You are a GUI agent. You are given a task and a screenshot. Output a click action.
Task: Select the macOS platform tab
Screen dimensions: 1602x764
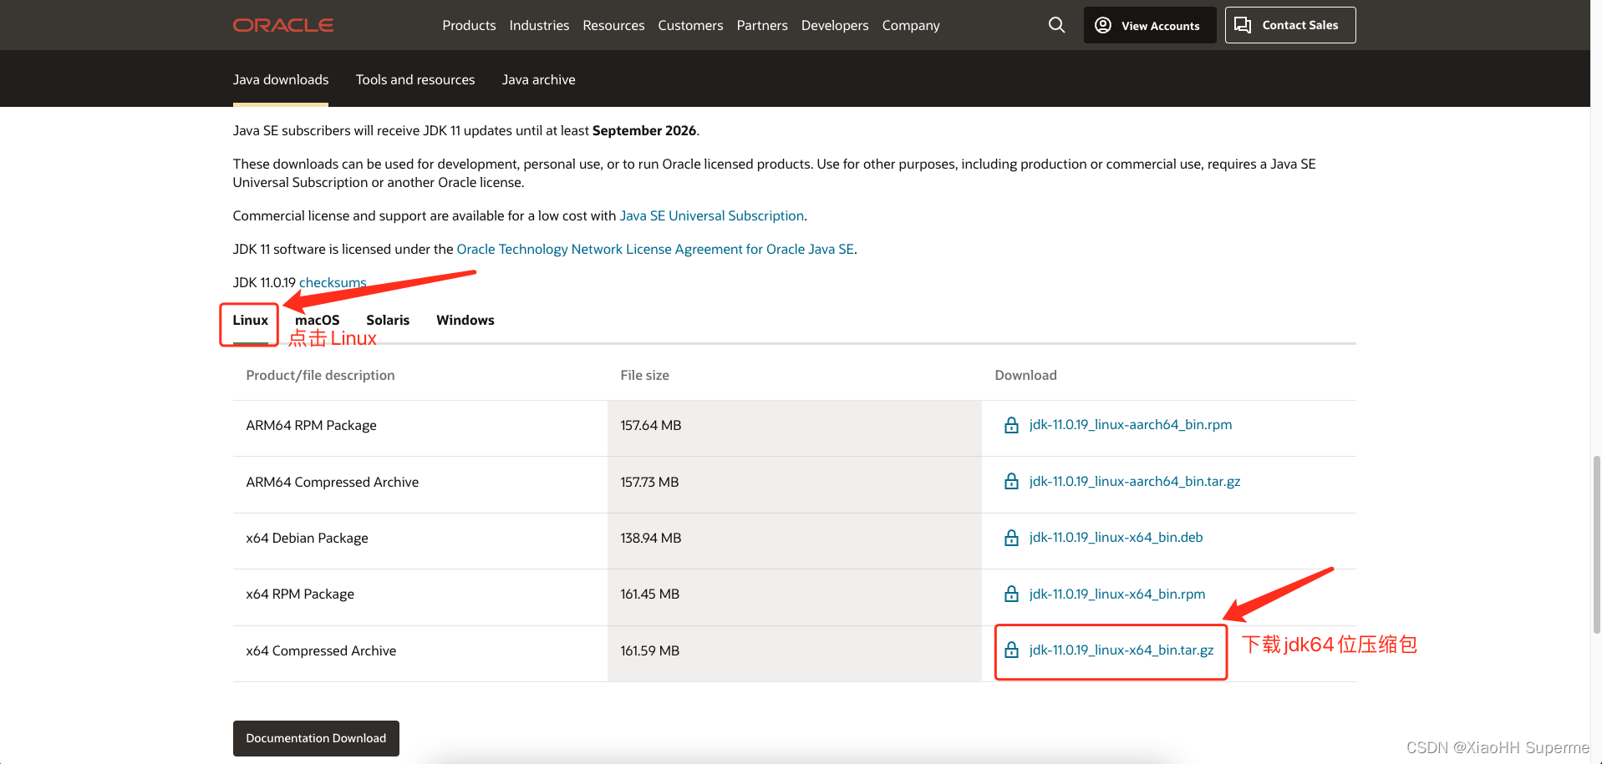click(318, 321)
